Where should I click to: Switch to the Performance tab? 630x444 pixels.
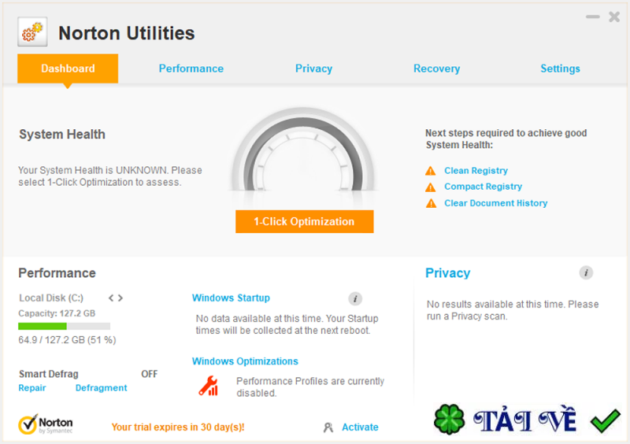click(191, 68)
